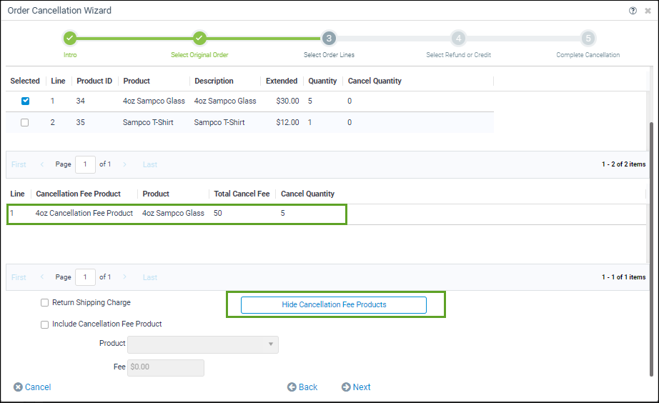The image size is (659, 403).
Task: Go to the Intro step circle
Action: (x=70, y=39)
